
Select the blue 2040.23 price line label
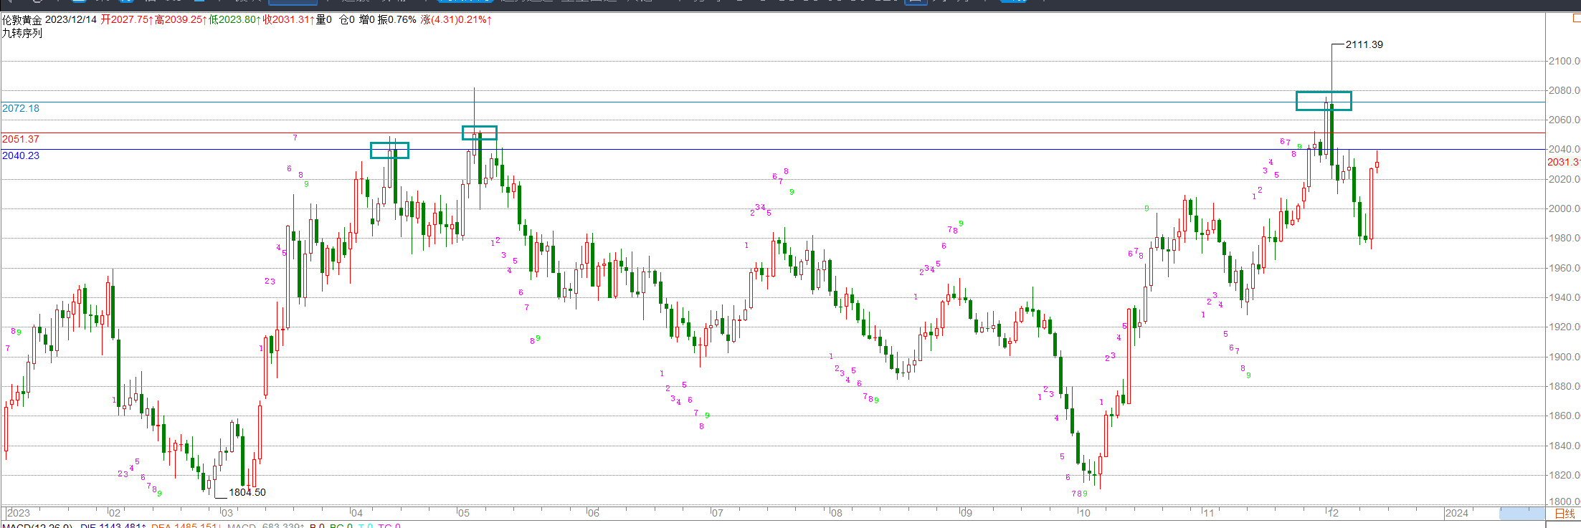coord(21,155)
